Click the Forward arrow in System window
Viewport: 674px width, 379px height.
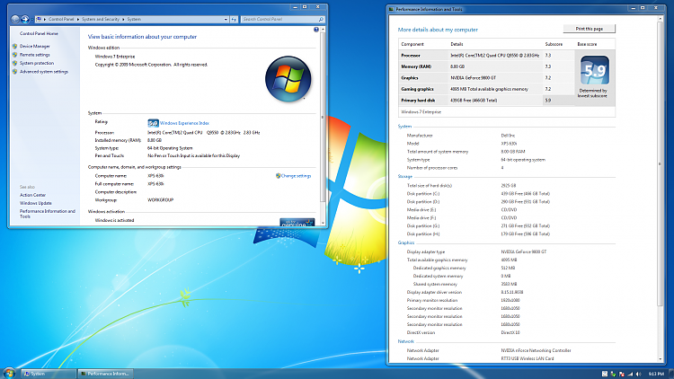[25, 19]
